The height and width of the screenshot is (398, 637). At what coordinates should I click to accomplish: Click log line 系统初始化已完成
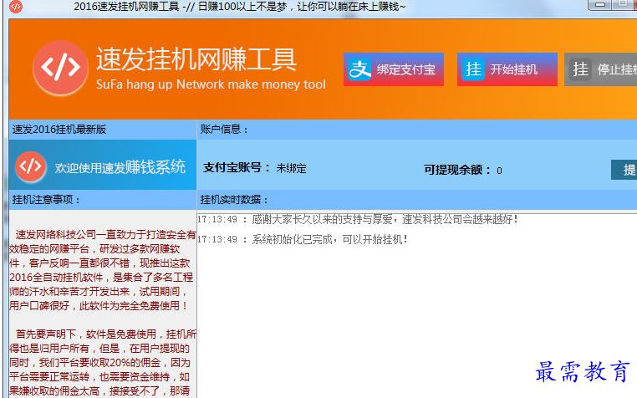point(303,239)
